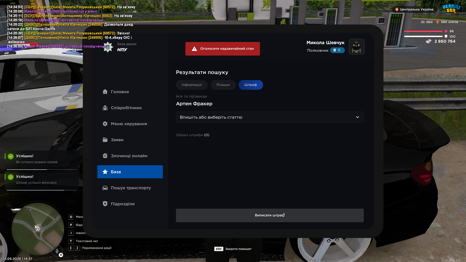The width and height of the screenshot is (466, 262).
Task: Click the chevron arrow of the article dropdown
Action: pos(358,117)
